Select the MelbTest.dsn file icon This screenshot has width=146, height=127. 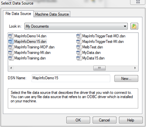coord(79,47)
